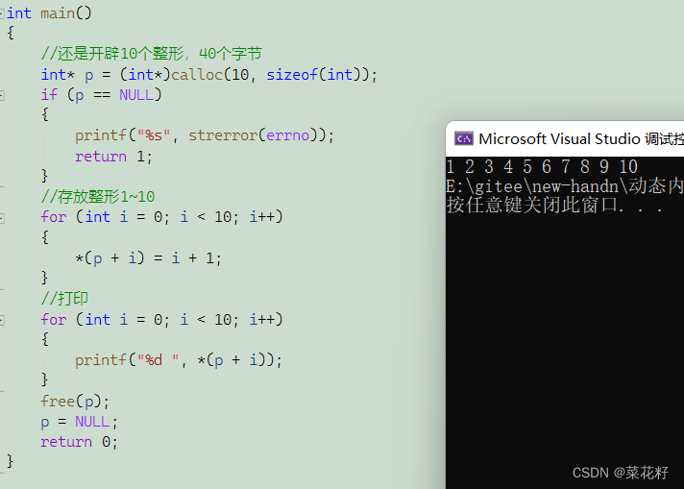Viewport: 684px width, 489px height.
Task: Click the 'int main()' declaration
Action: (49, 13)
